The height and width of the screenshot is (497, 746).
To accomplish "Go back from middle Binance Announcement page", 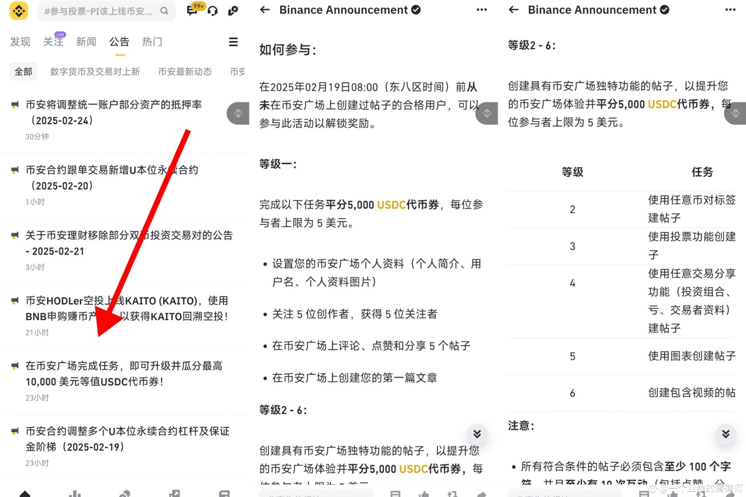I will (x=265, y=10).
